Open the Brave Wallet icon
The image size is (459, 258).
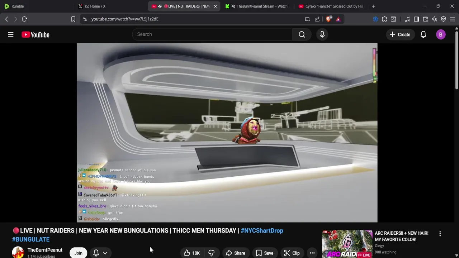426,19
